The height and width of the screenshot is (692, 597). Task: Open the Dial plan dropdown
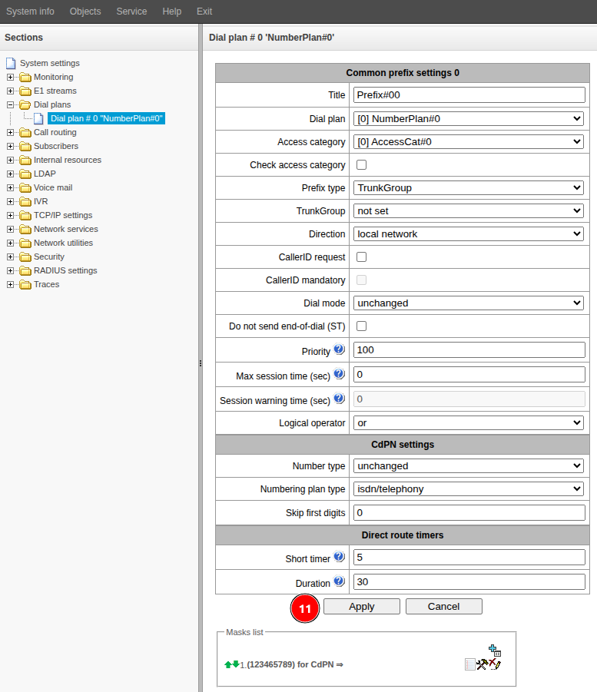[x=469, y=119]
